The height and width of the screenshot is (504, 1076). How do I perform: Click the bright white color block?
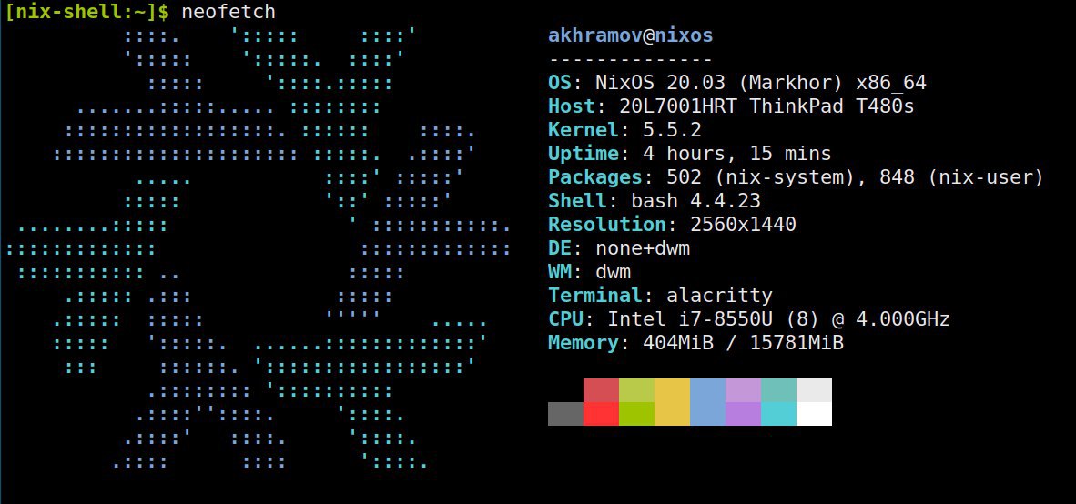(x=815, y=414)
